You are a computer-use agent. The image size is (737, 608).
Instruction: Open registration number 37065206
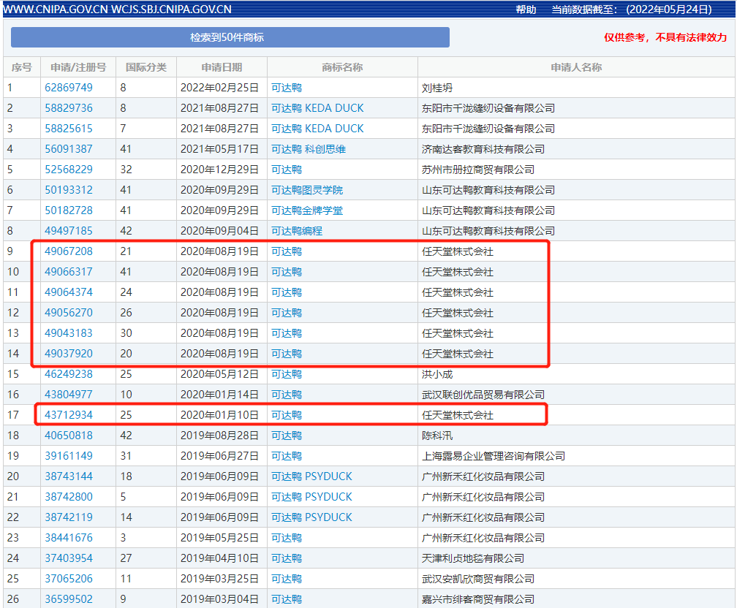[69, 578]
